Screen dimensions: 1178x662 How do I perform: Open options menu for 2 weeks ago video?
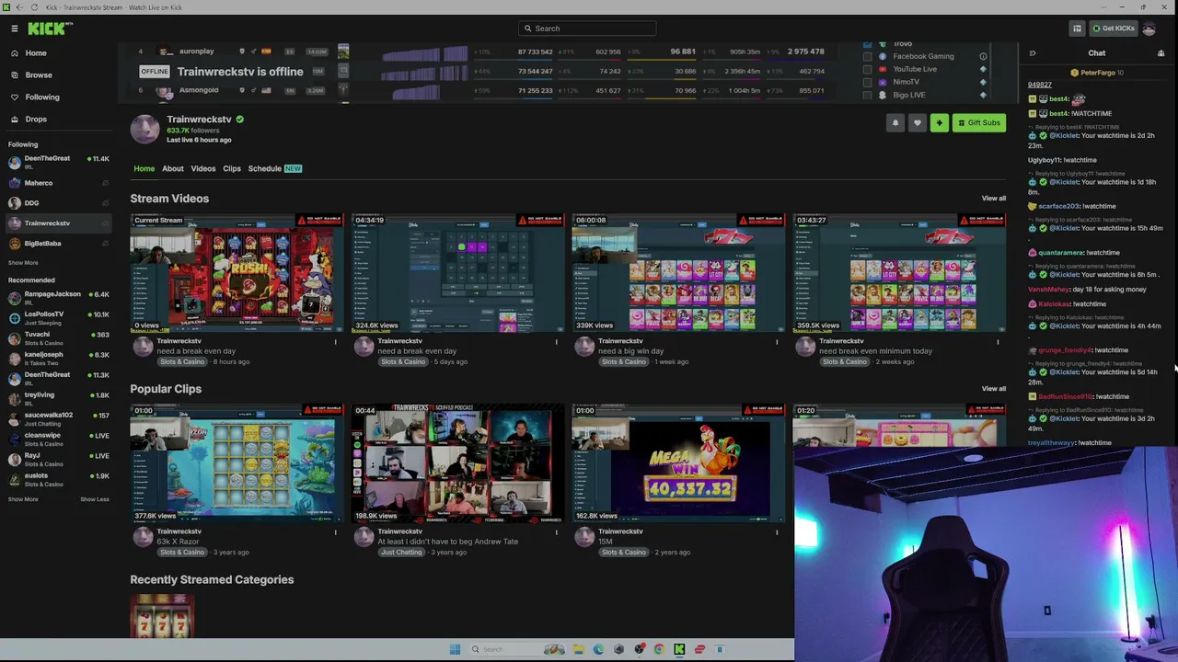(x=998, y=342)
